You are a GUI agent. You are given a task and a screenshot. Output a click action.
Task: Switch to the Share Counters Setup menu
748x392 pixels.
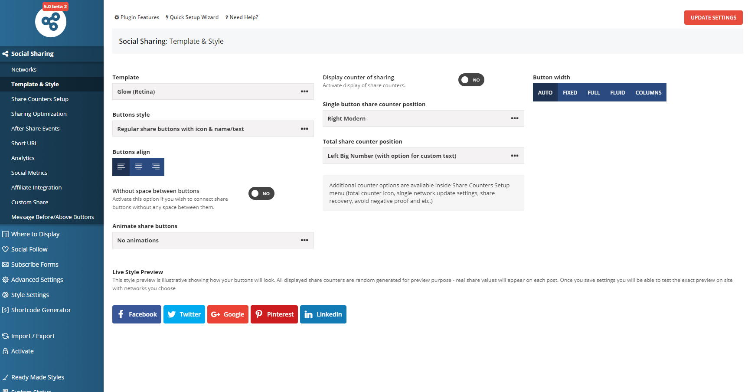[39, 99]
